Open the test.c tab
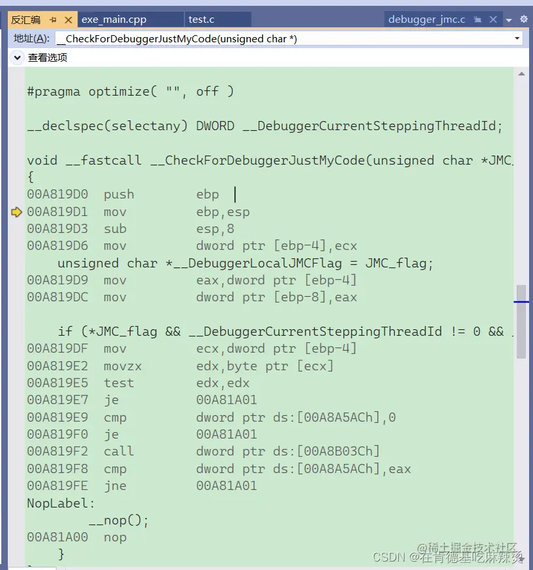533x570 pixels. [201, 20]
